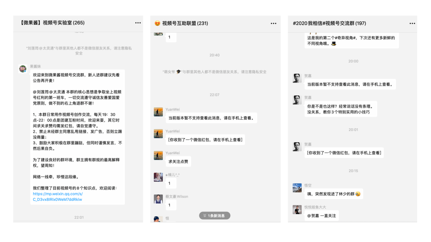
Task: Select 贺嘉's 当前版本暂不支持查看此消息 bubble
Action: pyautogui.click(x=350, y=84)
